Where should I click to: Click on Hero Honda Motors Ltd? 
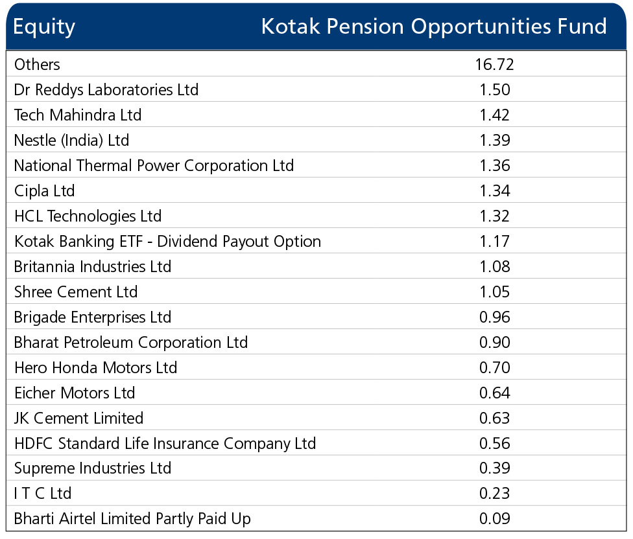click(x=95, y=367)
